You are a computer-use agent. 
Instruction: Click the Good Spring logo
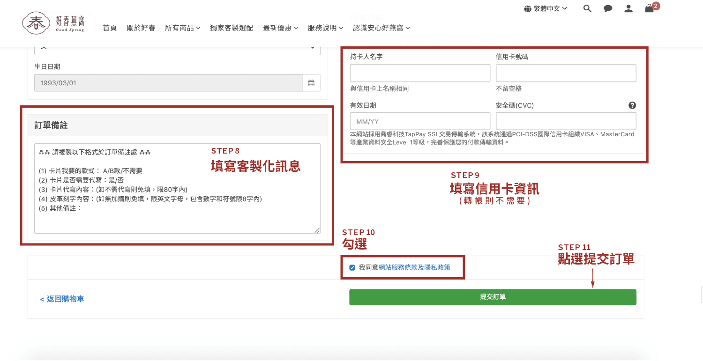pos(54,22)
